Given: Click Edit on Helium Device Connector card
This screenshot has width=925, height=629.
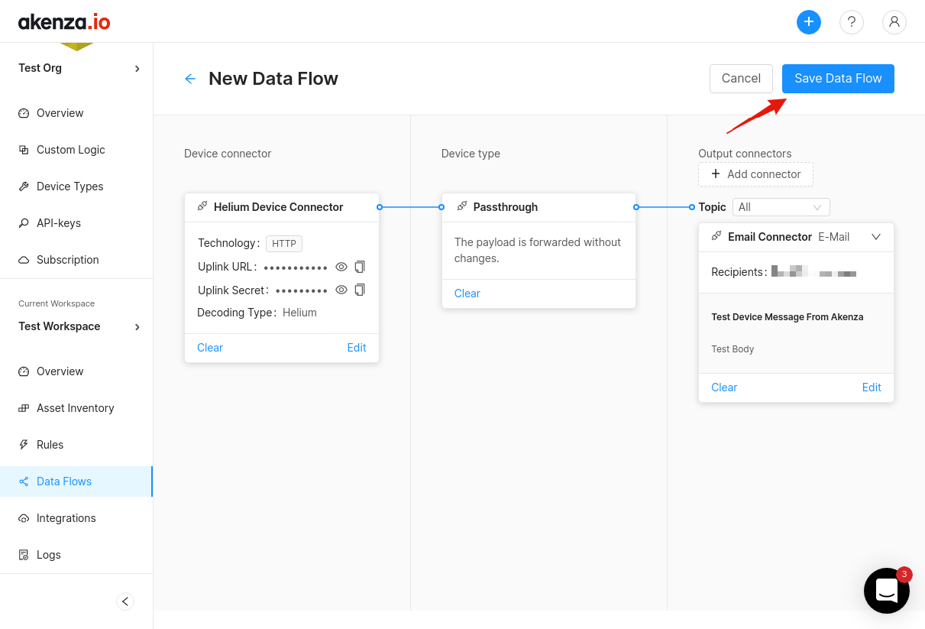Looking at the screenshot, I should [357, 348].
